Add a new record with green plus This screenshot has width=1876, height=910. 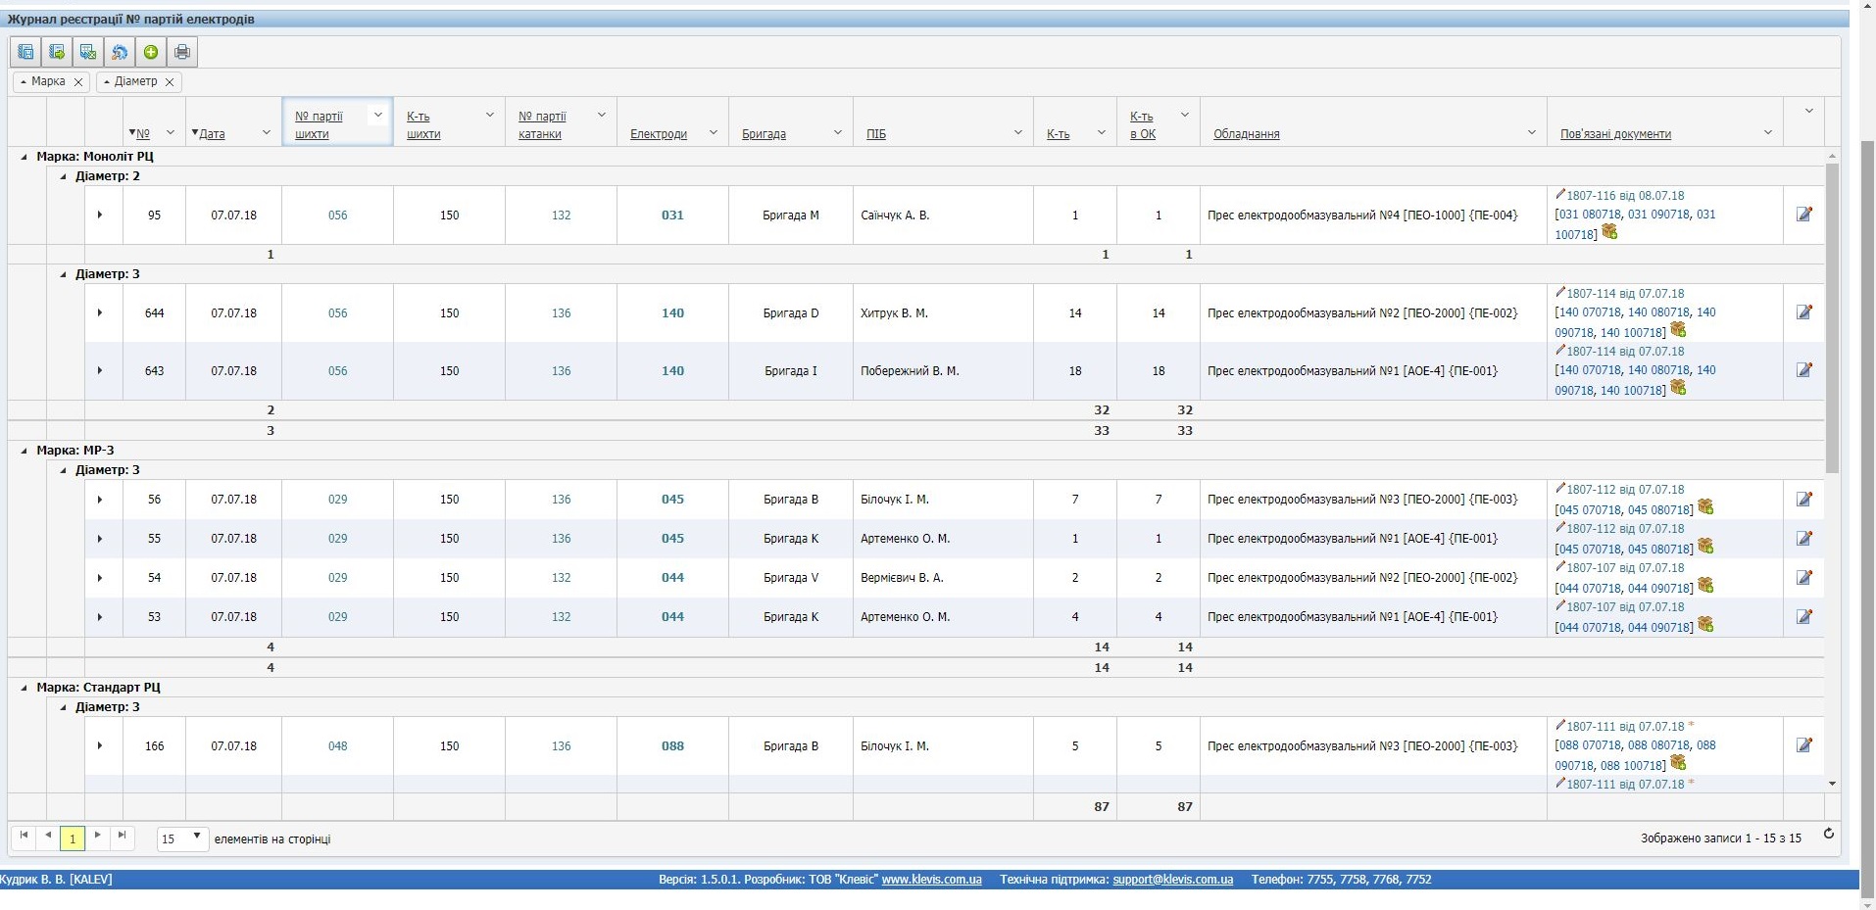point(151,52)
